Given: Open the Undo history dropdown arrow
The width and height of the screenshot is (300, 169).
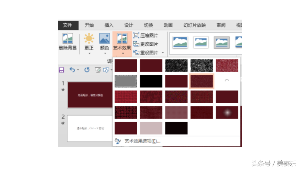Looking at the screenshot, I should click(78, 70).
